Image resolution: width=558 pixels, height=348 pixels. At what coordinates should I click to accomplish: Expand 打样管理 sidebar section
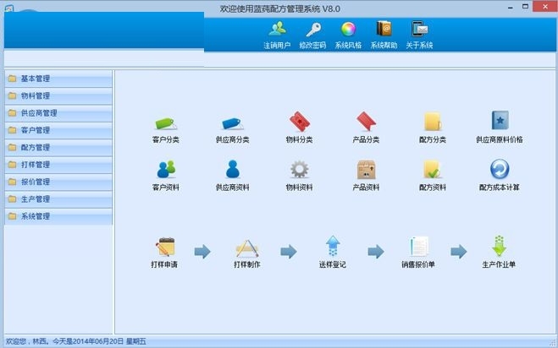pos(58,165)
